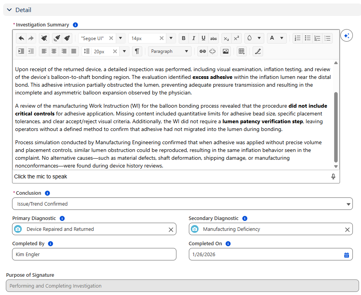Click the insert image icon
Screen dimensions: 361x295
(x=225, y=51)
